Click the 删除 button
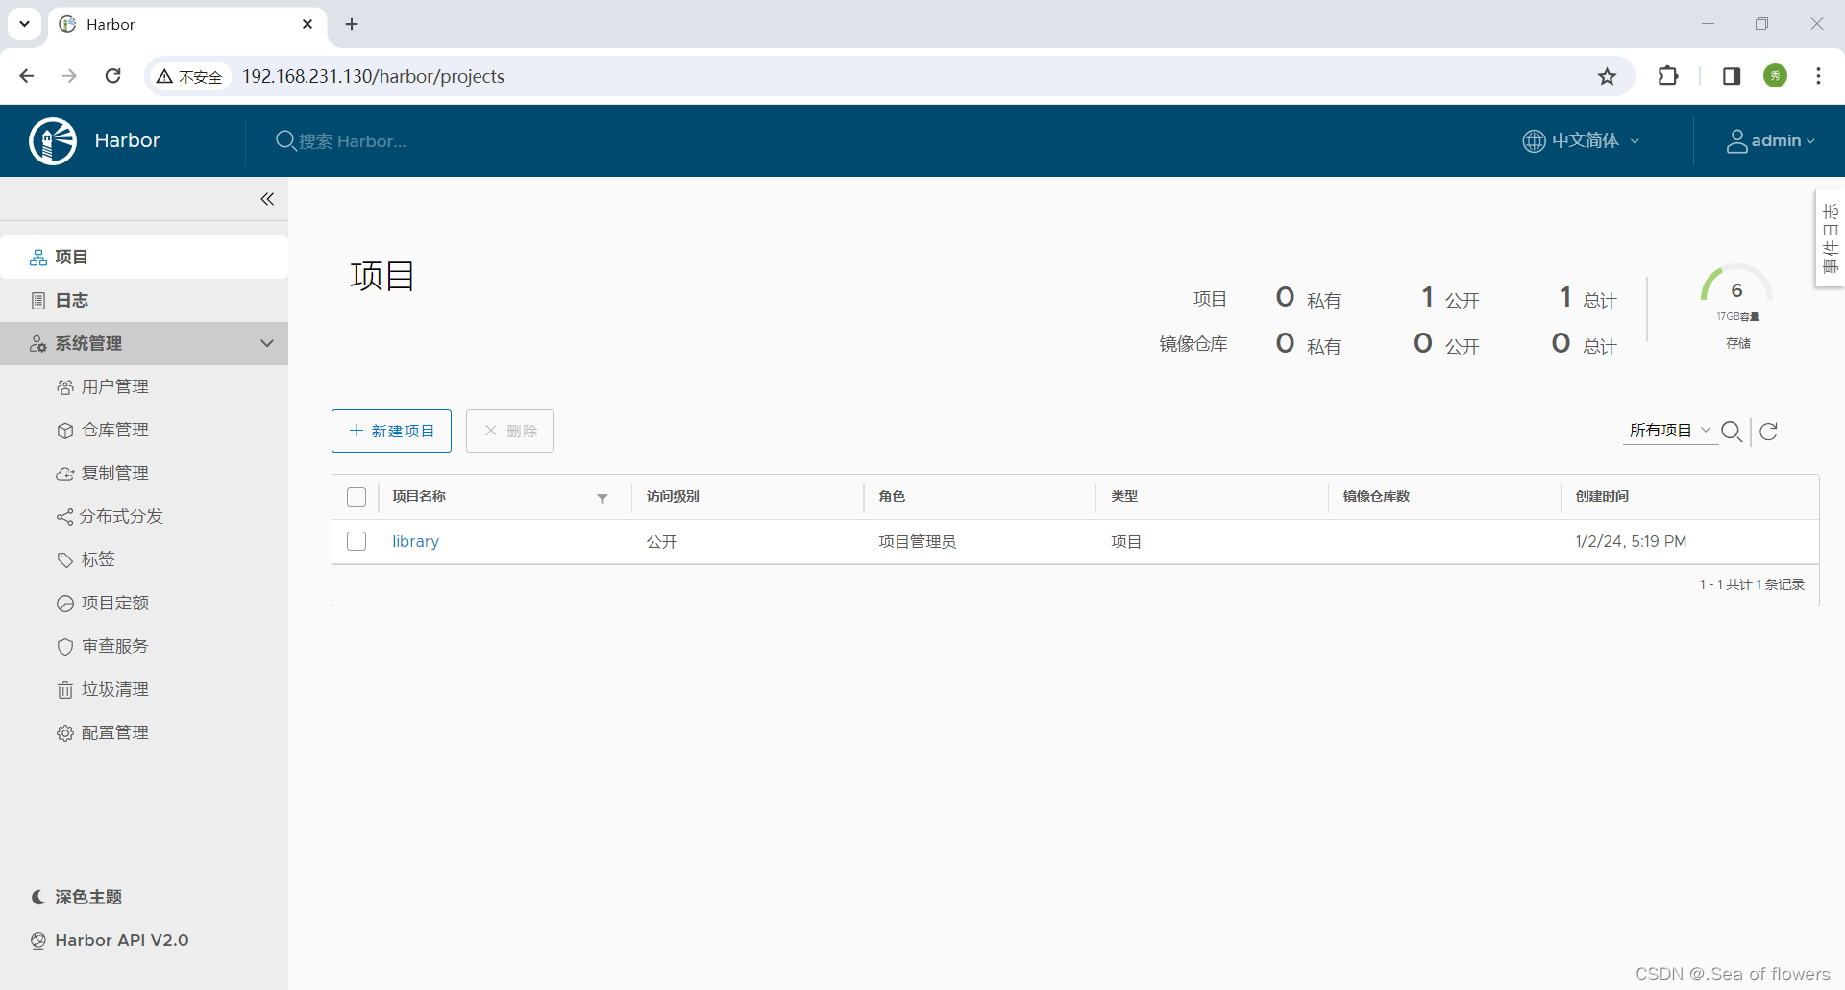1845x990 pixels. click(510, 431)
